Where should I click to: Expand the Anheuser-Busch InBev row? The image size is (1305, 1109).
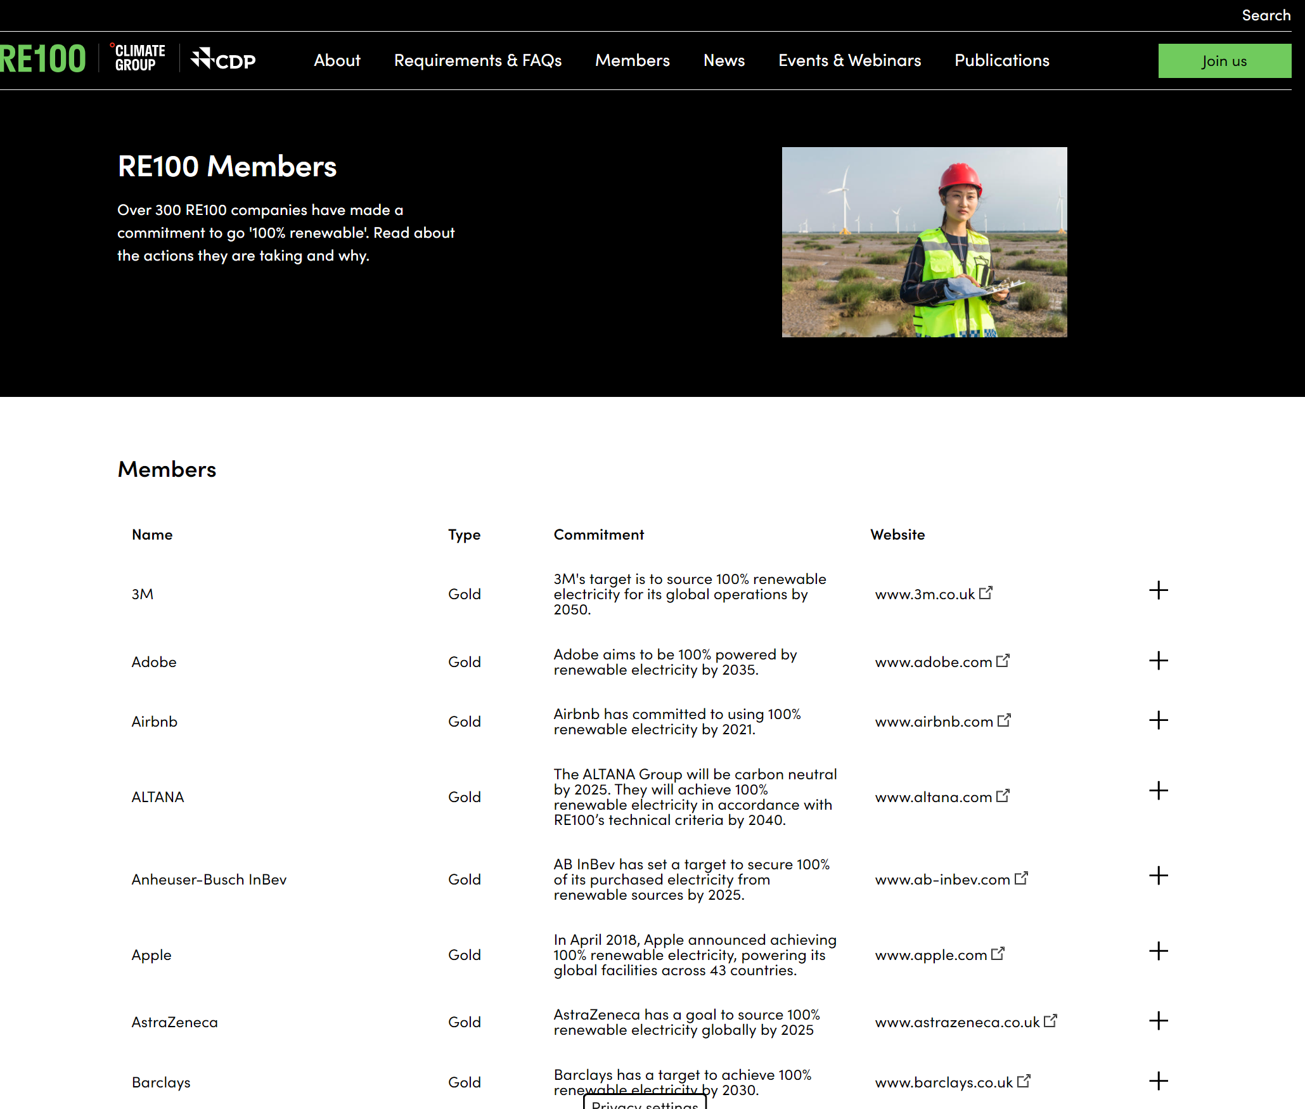(1158, 876)
